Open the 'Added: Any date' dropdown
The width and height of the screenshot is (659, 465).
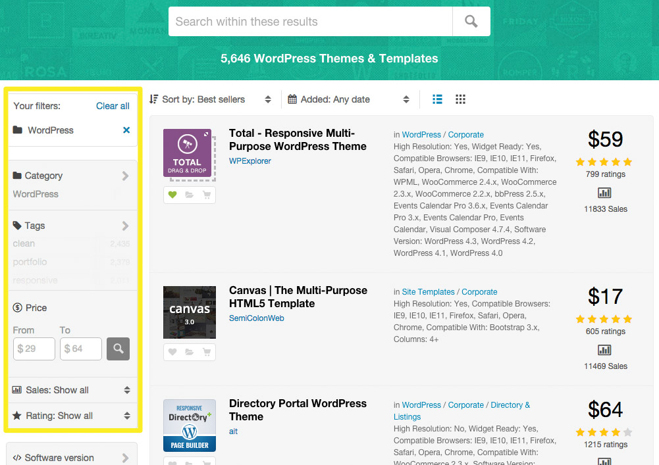pos(348,99)
